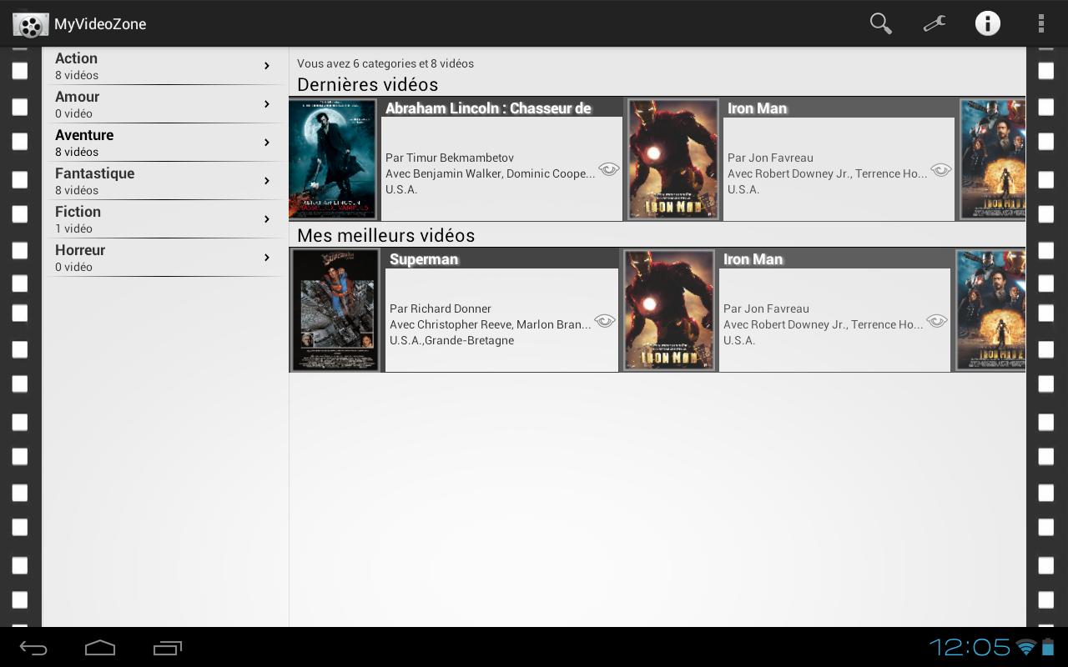Viewport: 1068px width, 667px height.
Task: Click "Par Richard Donner" director text
Action: click(441, 308)
